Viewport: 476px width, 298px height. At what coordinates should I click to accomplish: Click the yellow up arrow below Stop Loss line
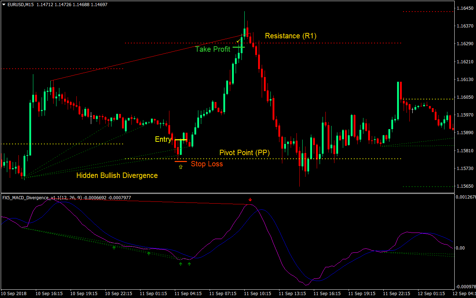pos(180,167)
